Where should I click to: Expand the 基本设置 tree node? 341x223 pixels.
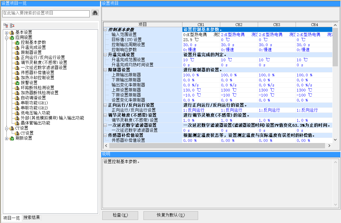click(x=6, y=33)
